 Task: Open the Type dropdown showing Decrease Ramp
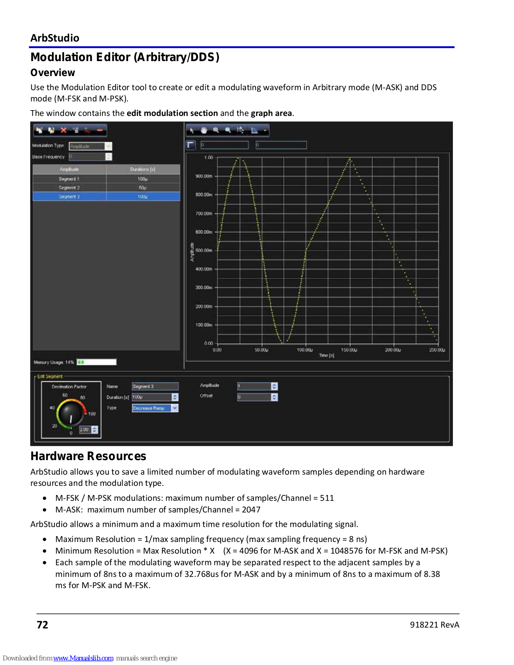click(175, 408)
